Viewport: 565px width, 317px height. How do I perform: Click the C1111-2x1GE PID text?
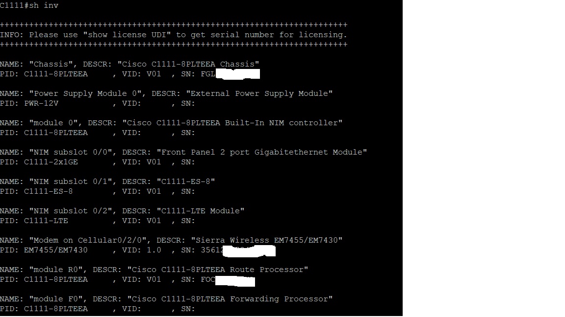click(x=51, y=162)
